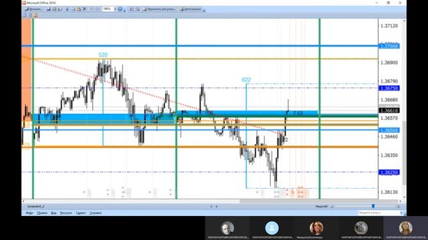The image size is (428, 240).
Task: Go to previous picture arrow
Action: point(211,207)
